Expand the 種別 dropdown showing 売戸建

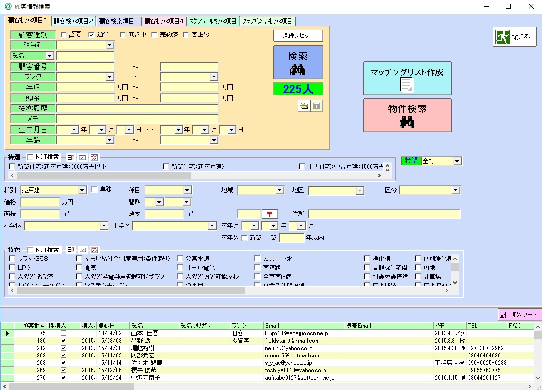click(82, 190)
